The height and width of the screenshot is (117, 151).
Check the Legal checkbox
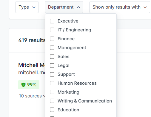tap(52, 65)
